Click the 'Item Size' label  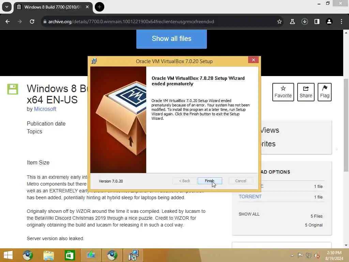pyautogui.click(x=38, y=163)
